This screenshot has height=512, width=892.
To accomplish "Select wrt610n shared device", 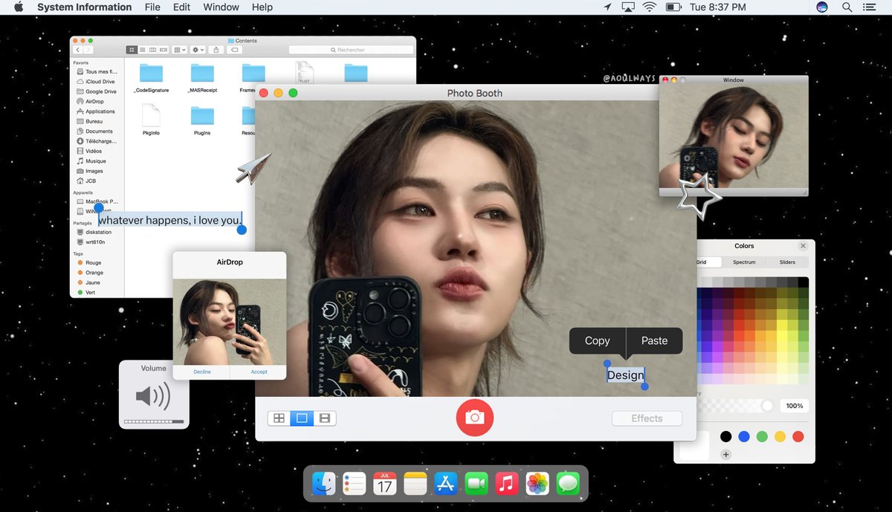I will 91,242.
